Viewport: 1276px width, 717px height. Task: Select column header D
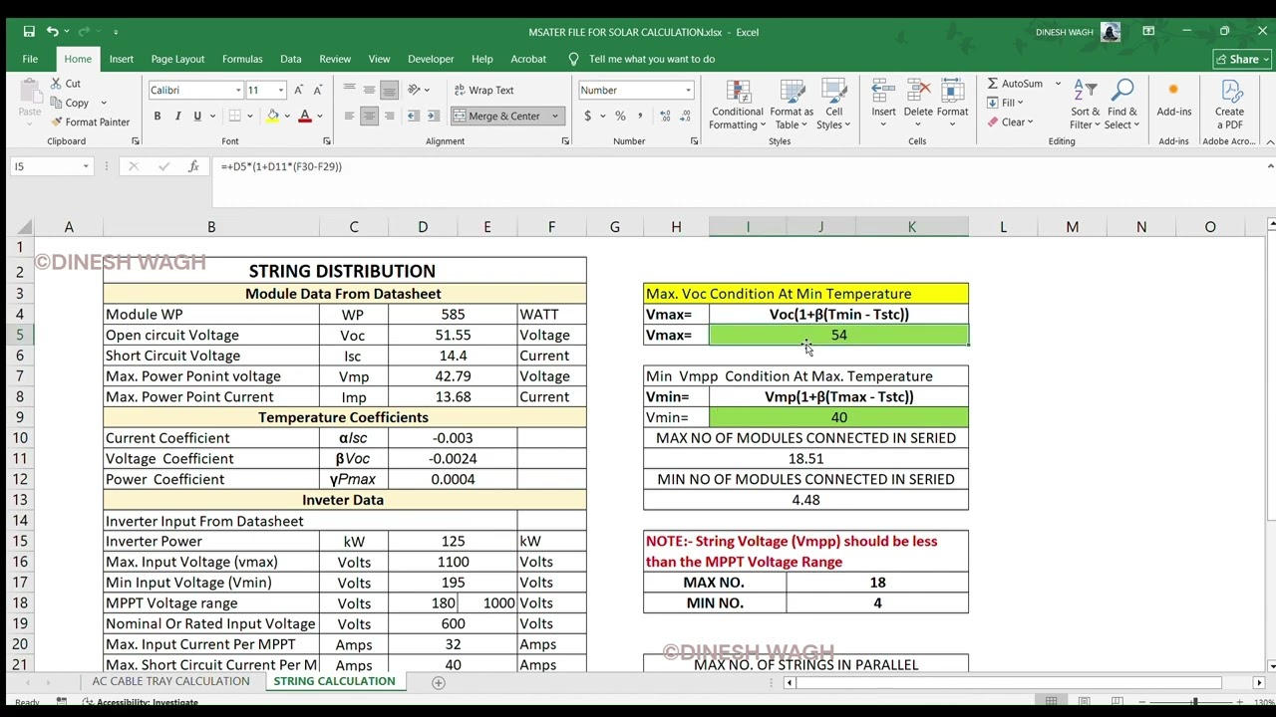tap(423, 227)
